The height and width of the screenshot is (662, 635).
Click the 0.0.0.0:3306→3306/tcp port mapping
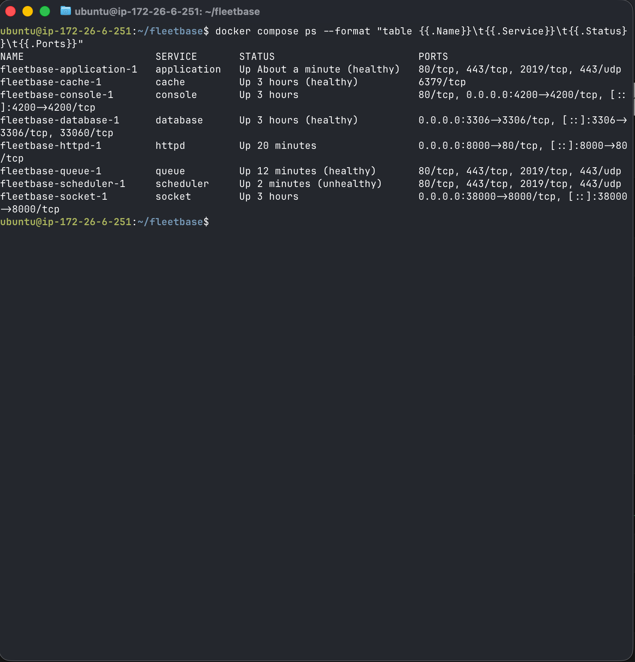[x=484, y=120]
